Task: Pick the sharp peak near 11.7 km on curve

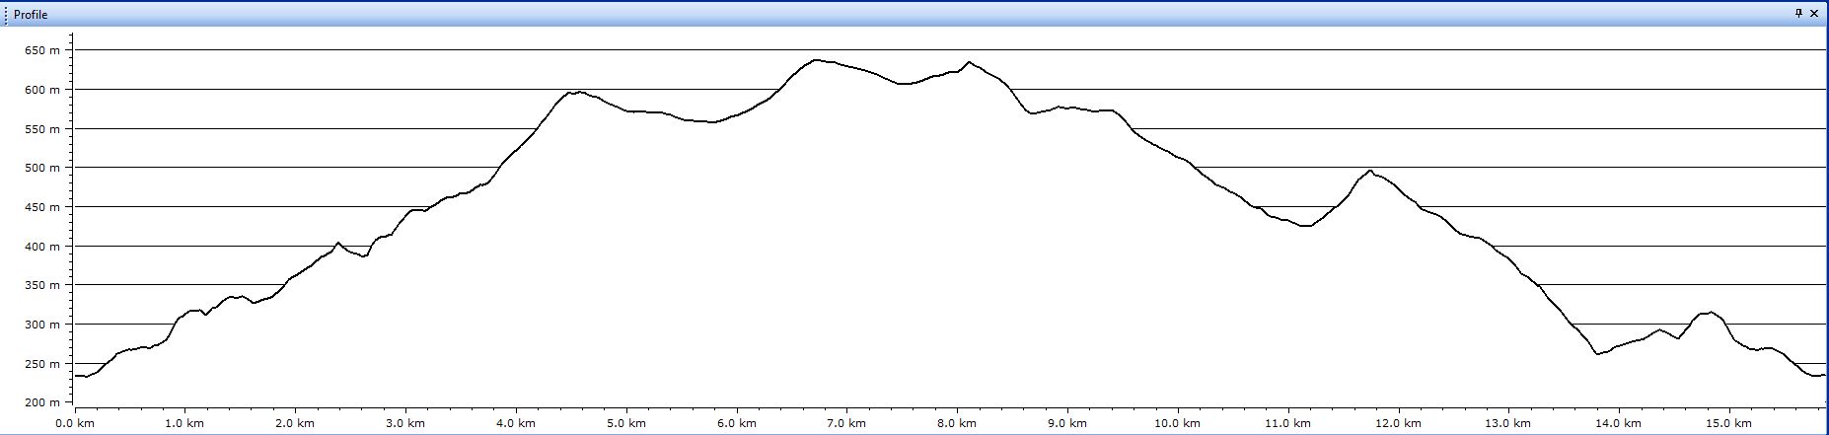Action: tap(1370, 171)
